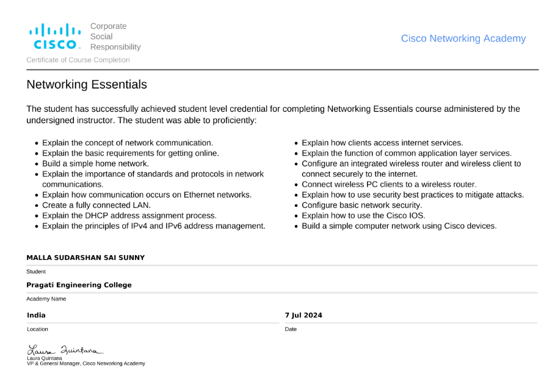Click 'Explain how to use the Cisco IOS'
The width and height of the screenshot is (552, 388).
363,215
